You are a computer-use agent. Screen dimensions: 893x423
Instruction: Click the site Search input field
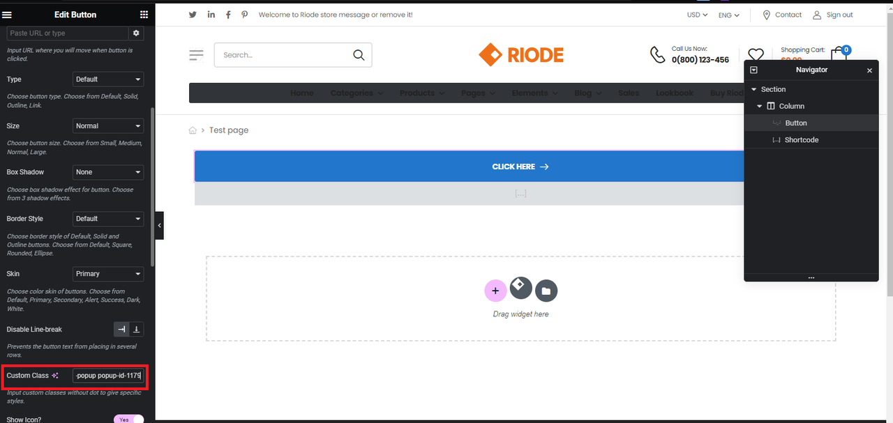click(283, 55)
